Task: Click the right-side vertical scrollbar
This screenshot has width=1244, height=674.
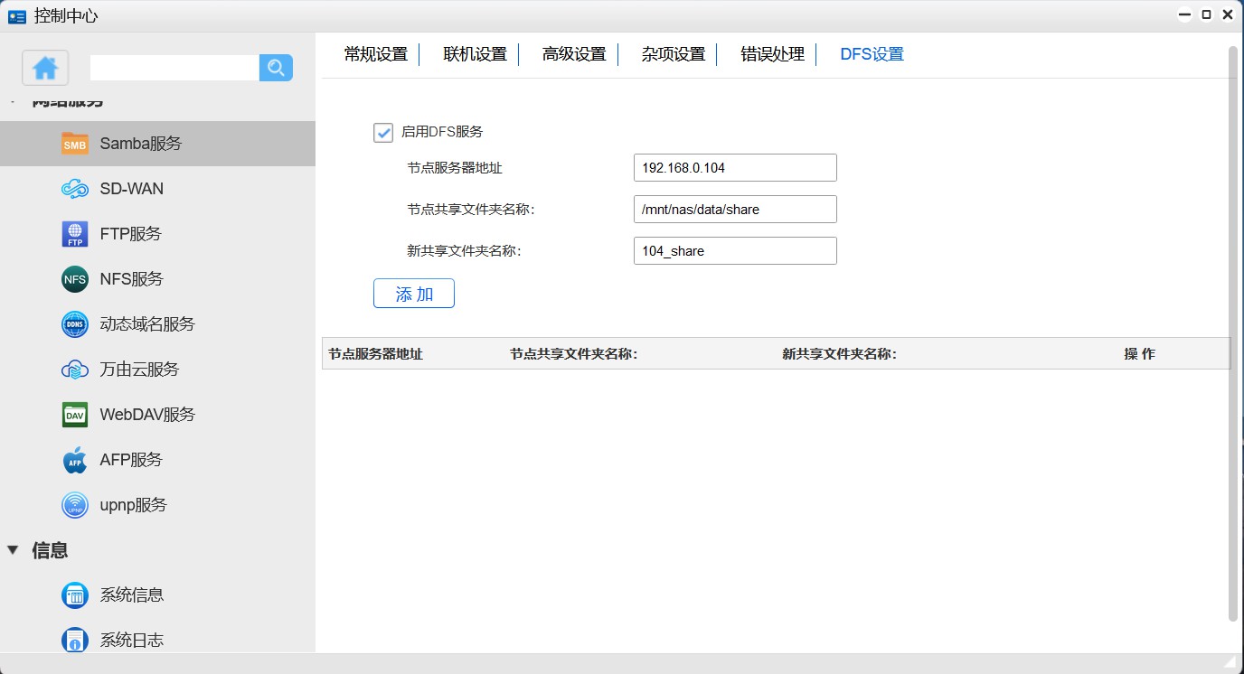Action: click(x=1233, y=334)
